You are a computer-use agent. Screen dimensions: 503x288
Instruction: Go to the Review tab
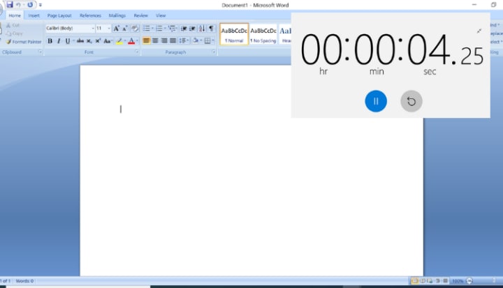(x=140, y=15)
